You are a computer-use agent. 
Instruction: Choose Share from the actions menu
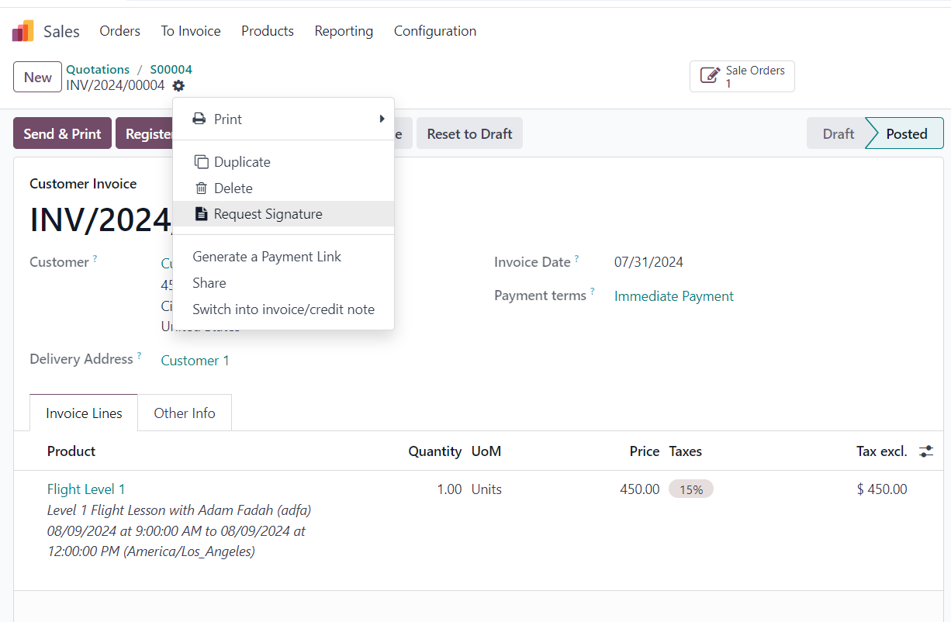tap(284, 283)
